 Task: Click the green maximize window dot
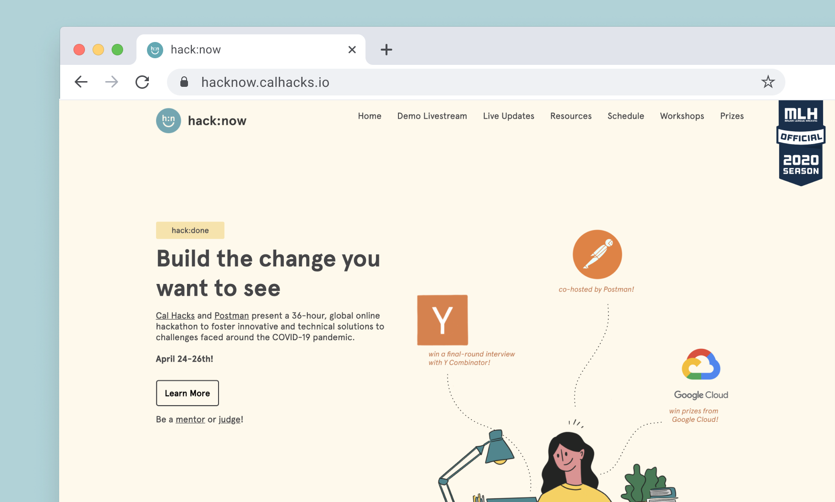[117, 50]
